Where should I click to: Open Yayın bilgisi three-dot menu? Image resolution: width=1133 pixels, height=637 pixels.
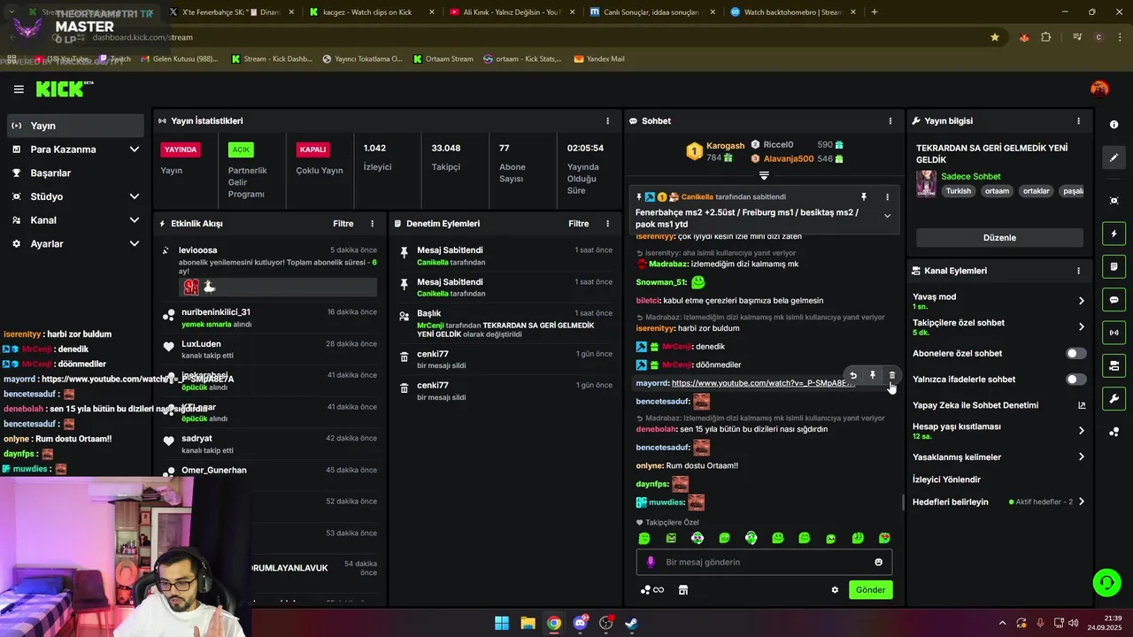pos(1078,121)
